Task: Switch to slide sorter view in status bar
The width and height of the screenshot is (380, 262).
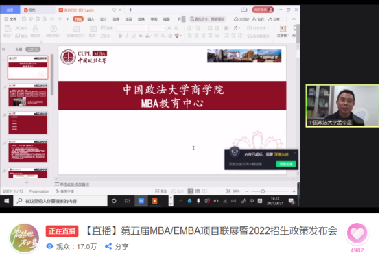Action: pyautogui.click(x=198, y=191)
